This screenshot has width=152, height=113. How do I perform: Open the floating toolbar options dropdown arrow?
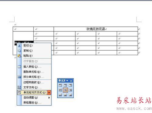coord(67,81)
